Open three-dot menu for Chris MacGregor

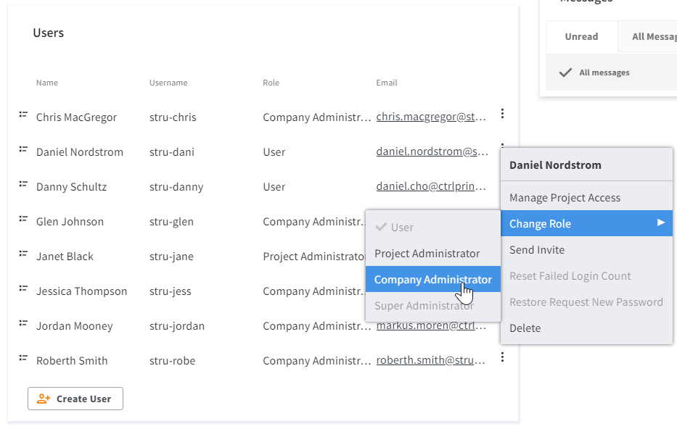[x=502, y=114]
